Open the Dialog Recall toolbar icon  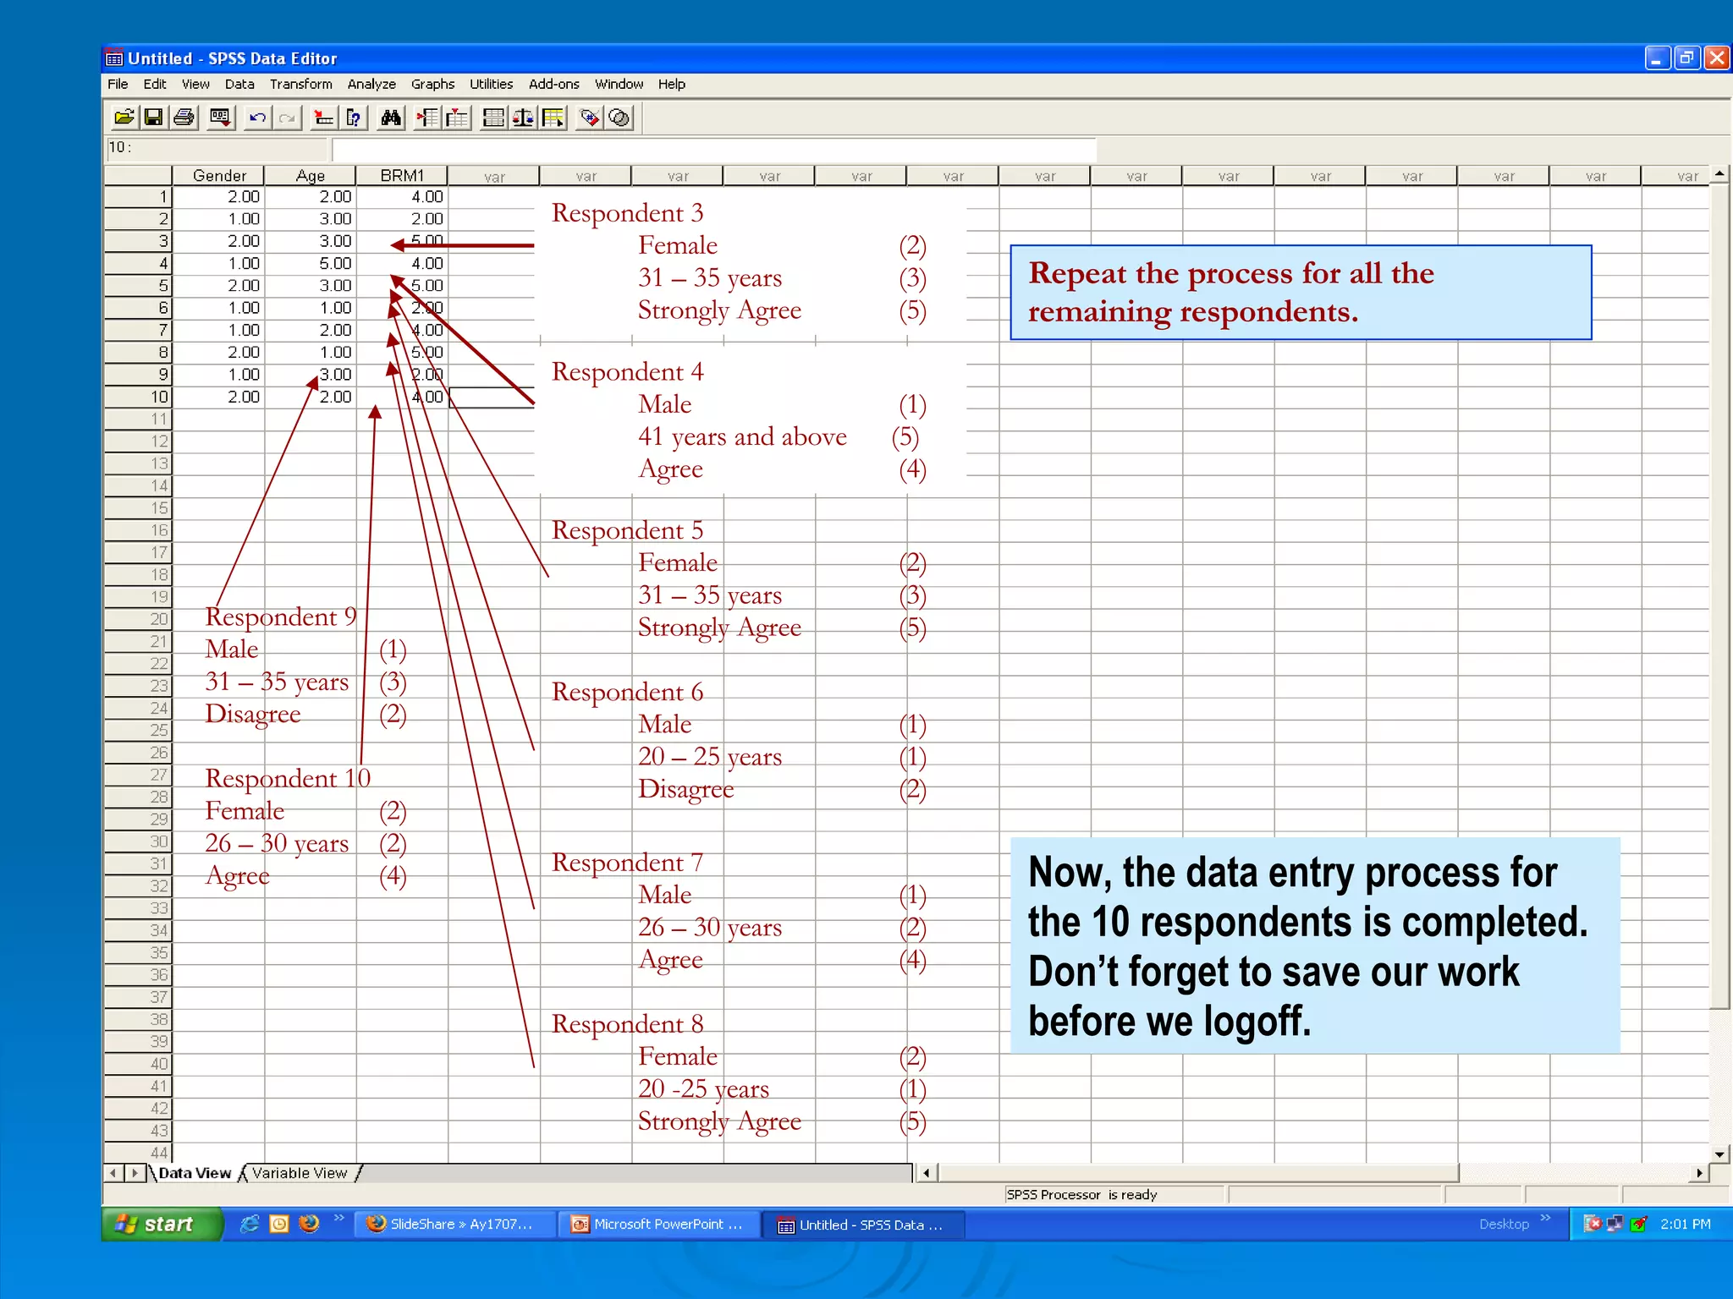click(x=220, y=118)
